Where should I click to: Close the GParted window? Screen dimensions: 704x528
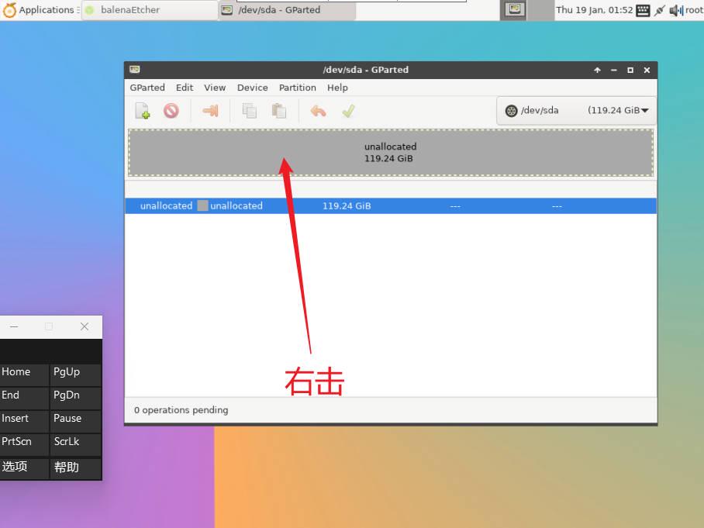click(647, 70)
